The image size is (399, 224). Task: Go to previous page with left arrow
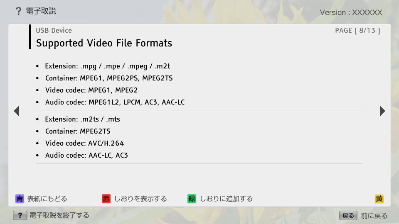16,111
